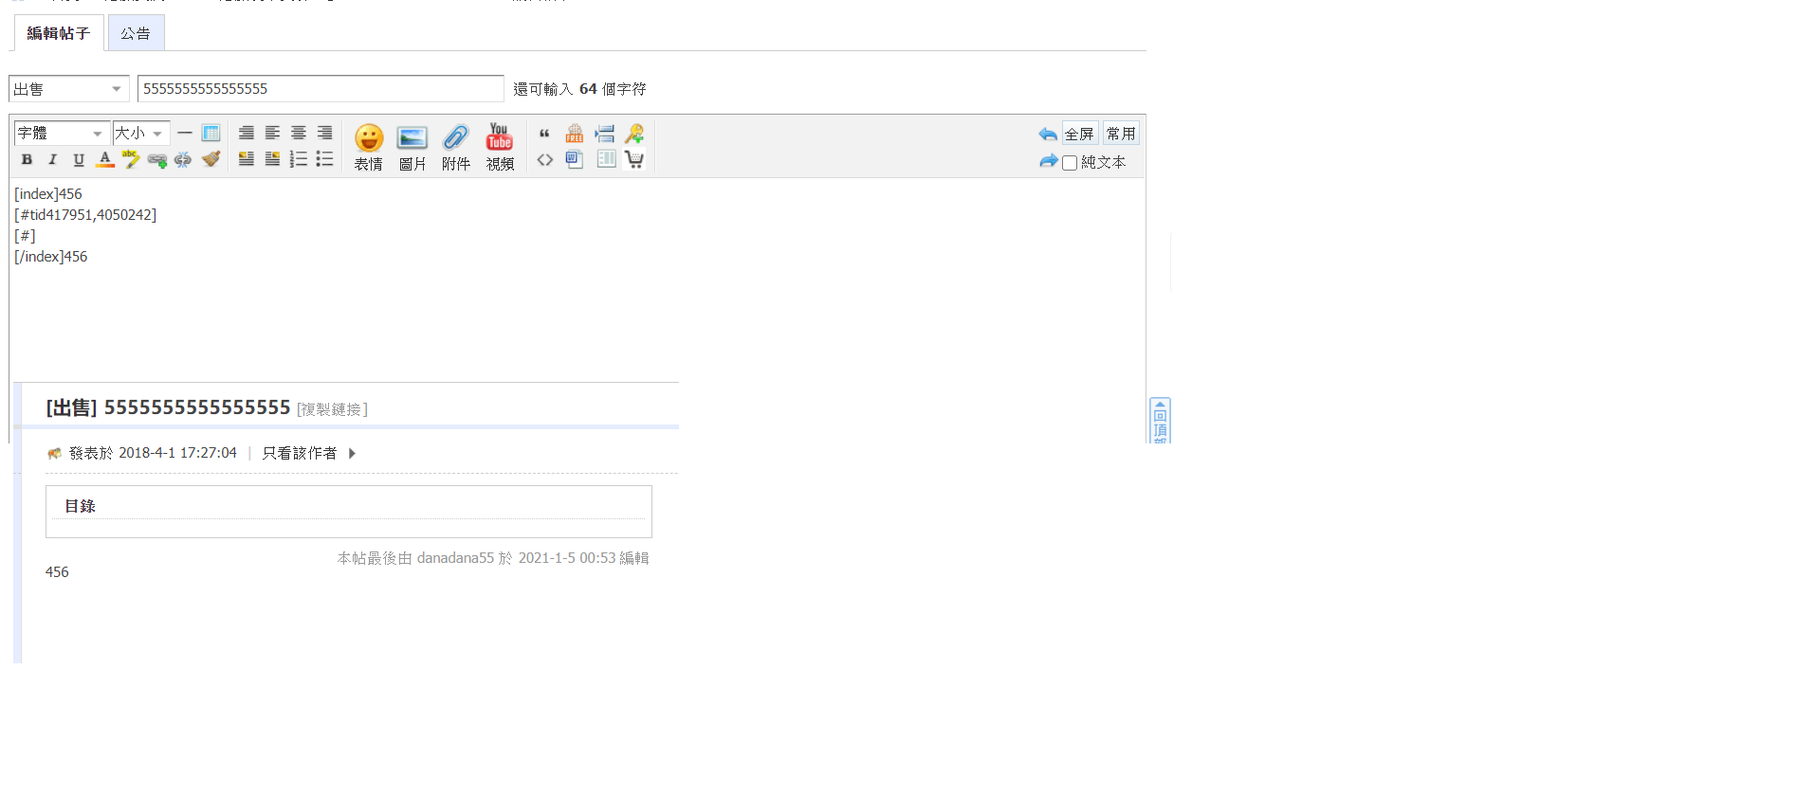
Task: Insert a hyperlink with the link icon
Action: click(x=157, y=160)
